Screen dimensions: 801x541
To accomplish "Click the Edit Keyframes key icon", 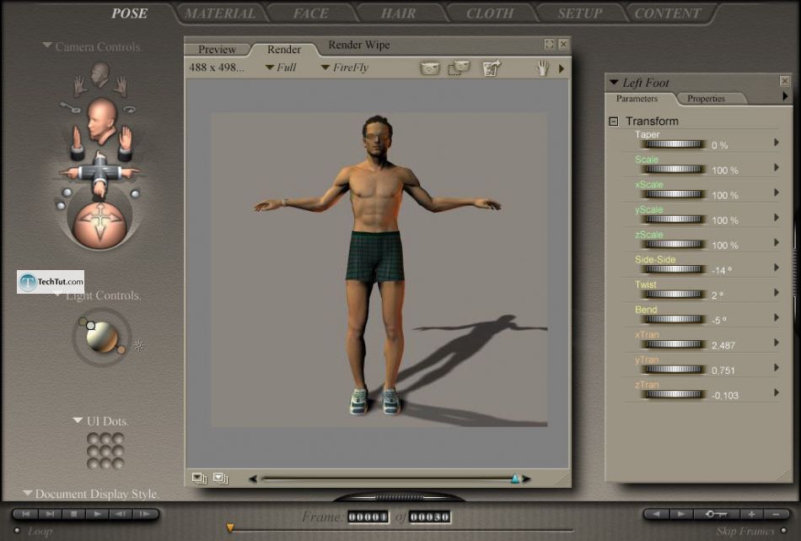I will [715, 514].
